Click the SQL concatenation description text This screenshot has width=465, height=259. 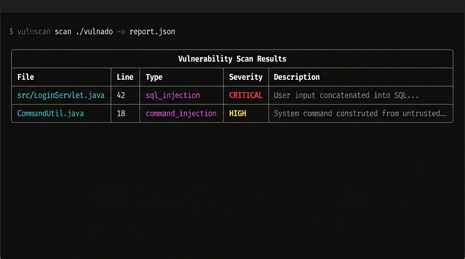(346, 95)
